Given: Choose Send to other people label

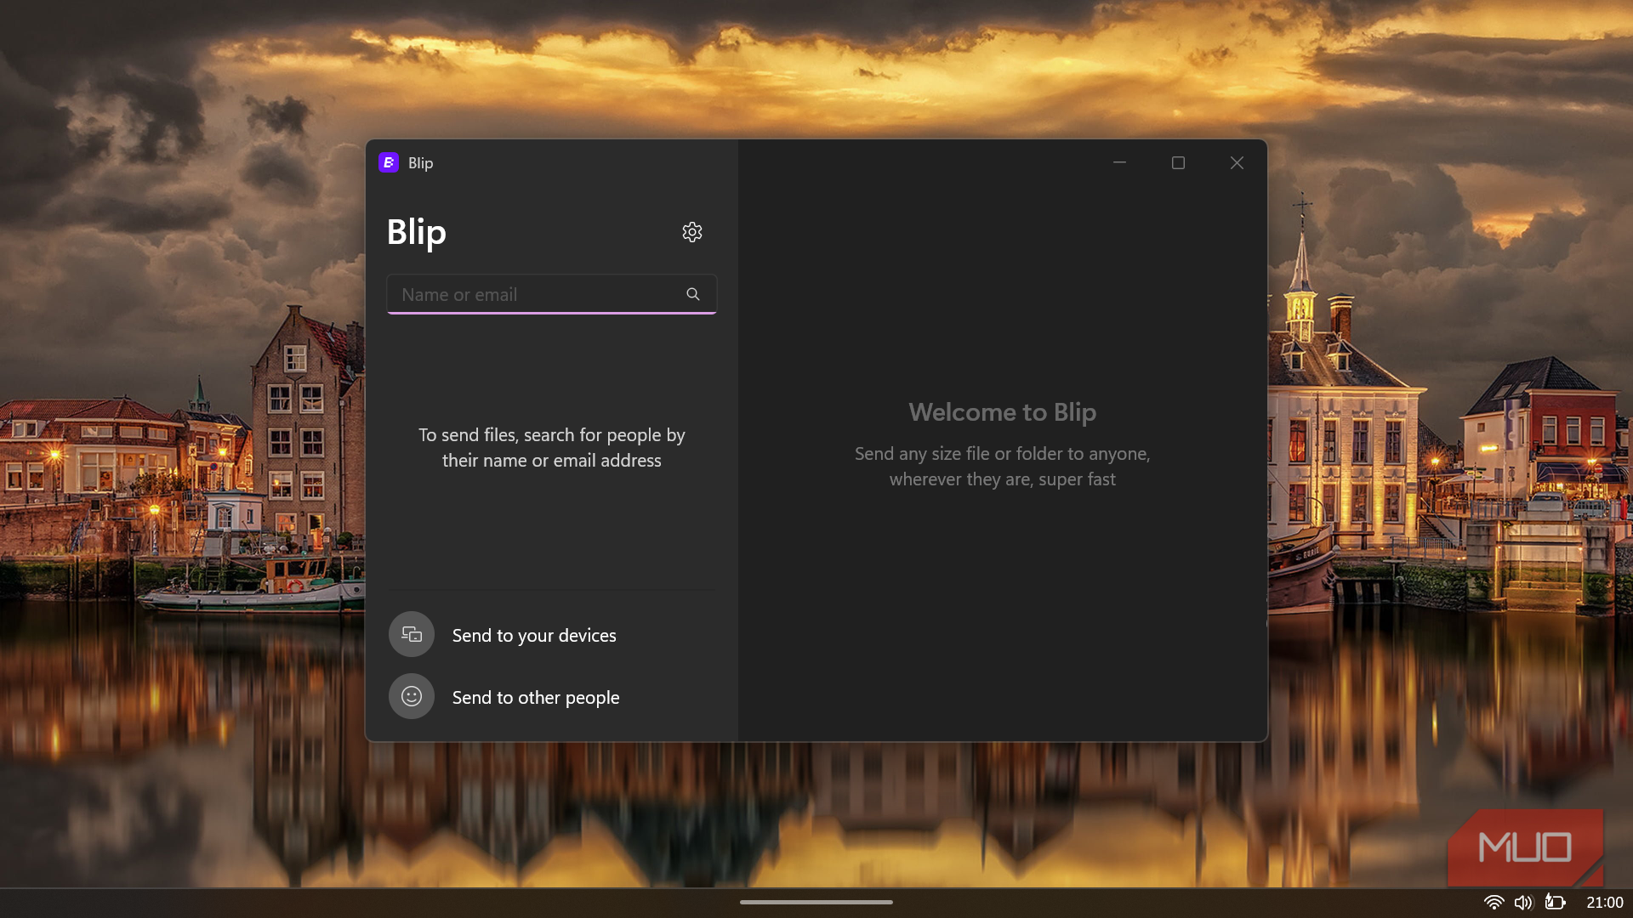Looking at the screenshot, I should click(x=536, y=697).
